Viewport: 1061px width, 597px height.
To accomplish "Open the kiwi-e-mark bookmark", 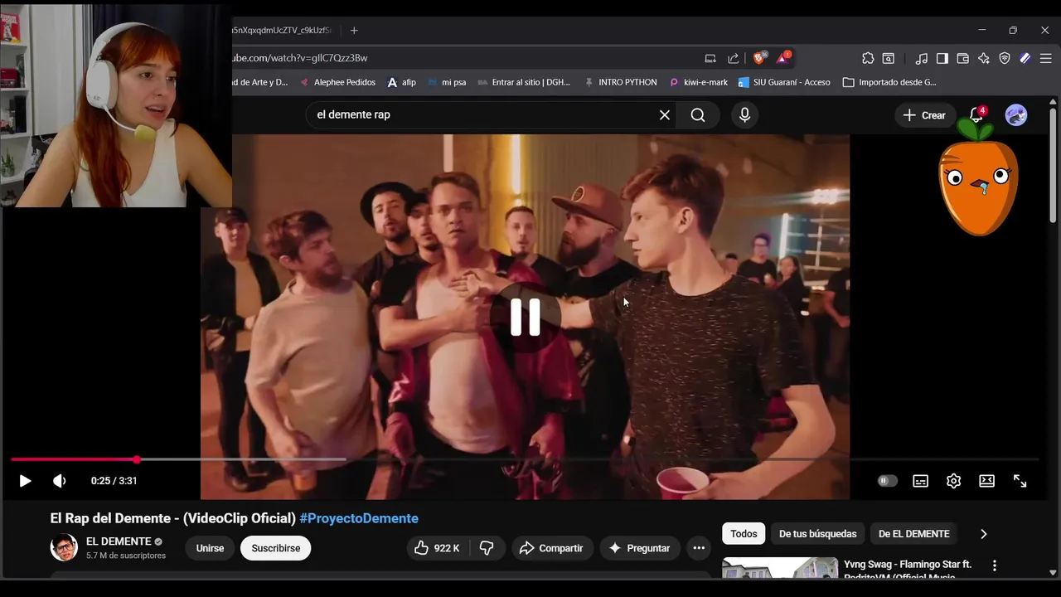I will point(698,82).
